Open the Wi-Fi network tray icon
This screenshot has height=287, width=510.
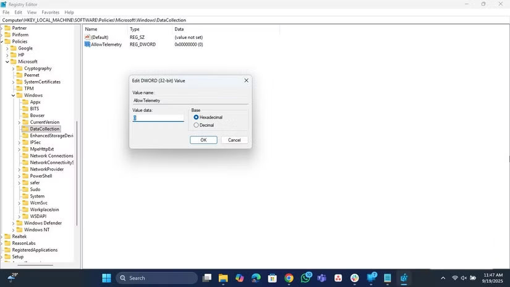pyautogui.click(x=455, y=278)
